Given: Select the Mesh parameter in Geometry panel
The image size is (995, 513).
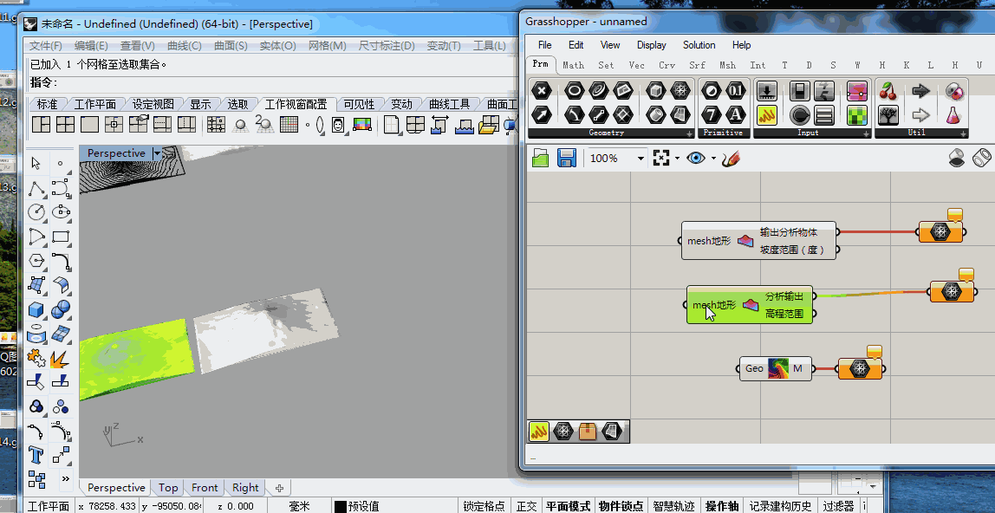Looking at the screenshot, I should [x=680, y=91].
